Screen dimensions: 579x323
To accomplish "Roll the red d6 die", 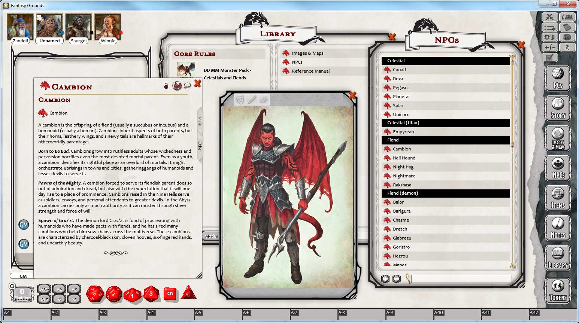I will 170,294.
